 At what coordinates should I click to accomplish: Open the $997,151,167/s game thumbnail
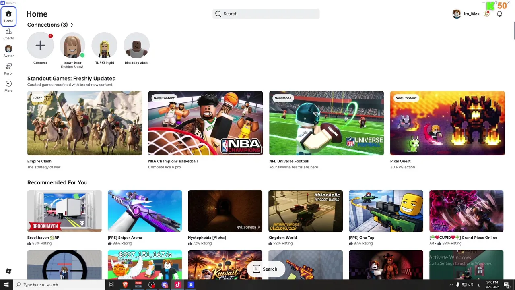145,265
